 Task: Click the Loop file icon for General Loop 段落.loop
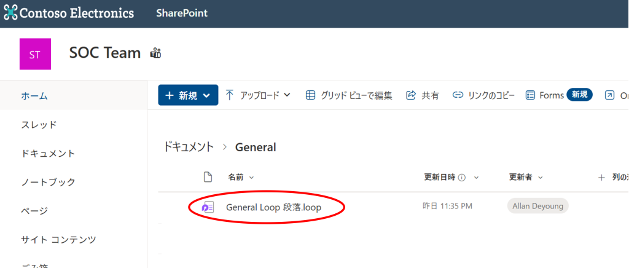pyautogui.click(x=208, y=208)
